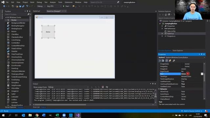Click the Clear All icon in Output toolbar
This screenshot has width=210, height=118.
tap(103, 87)
